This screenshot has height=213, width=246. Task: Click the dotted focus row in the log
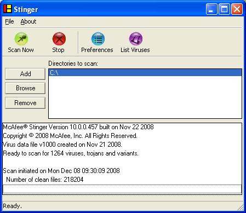coord(122,189)
